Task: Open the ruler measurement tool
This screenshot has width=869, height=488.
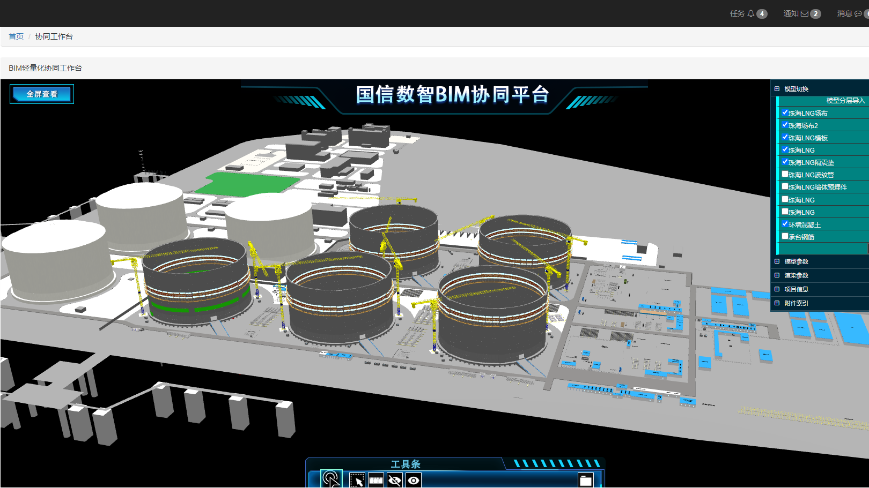Action: tap(376, 480)
